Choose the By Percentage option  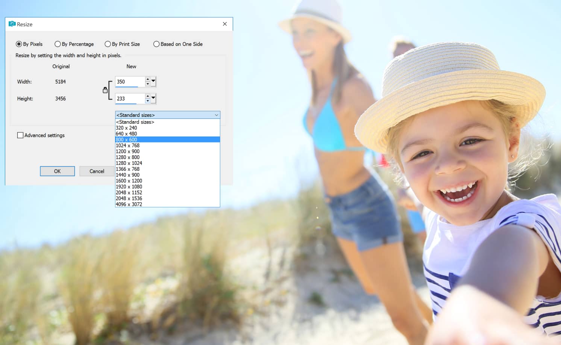click(x=74, y=44)
